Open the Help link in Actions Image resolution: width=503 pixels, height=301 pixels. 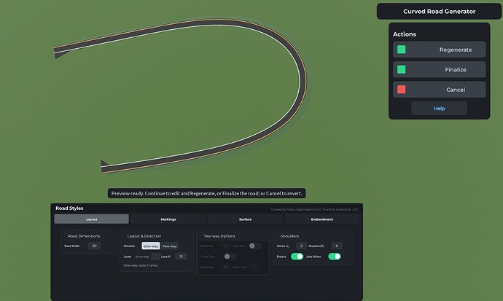[439, 109]
